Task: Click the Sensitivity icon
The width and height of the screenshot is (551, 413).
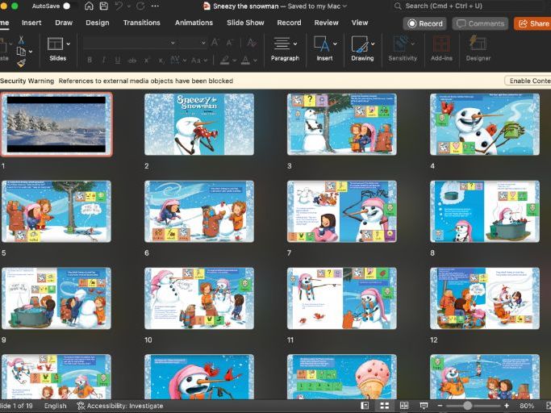Action: click(400, 44)
